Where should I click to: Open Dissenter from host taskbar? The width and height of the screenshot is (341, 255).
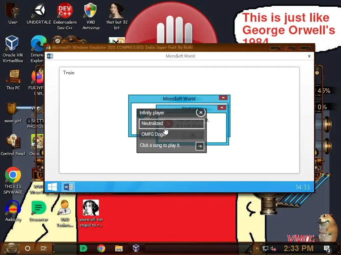84,248
